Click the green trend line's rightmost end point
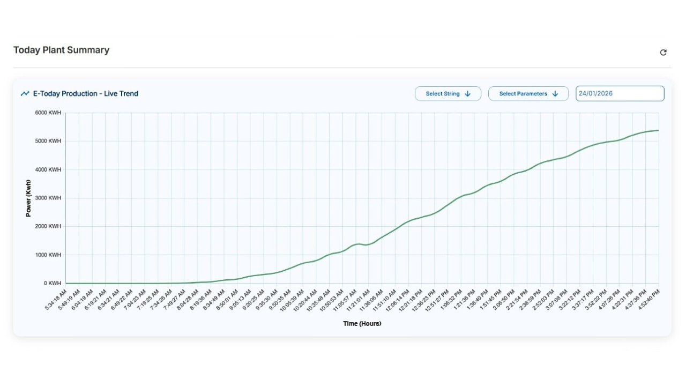The width and height of the screenshot is (686, 386). click(x=658, y=130)
